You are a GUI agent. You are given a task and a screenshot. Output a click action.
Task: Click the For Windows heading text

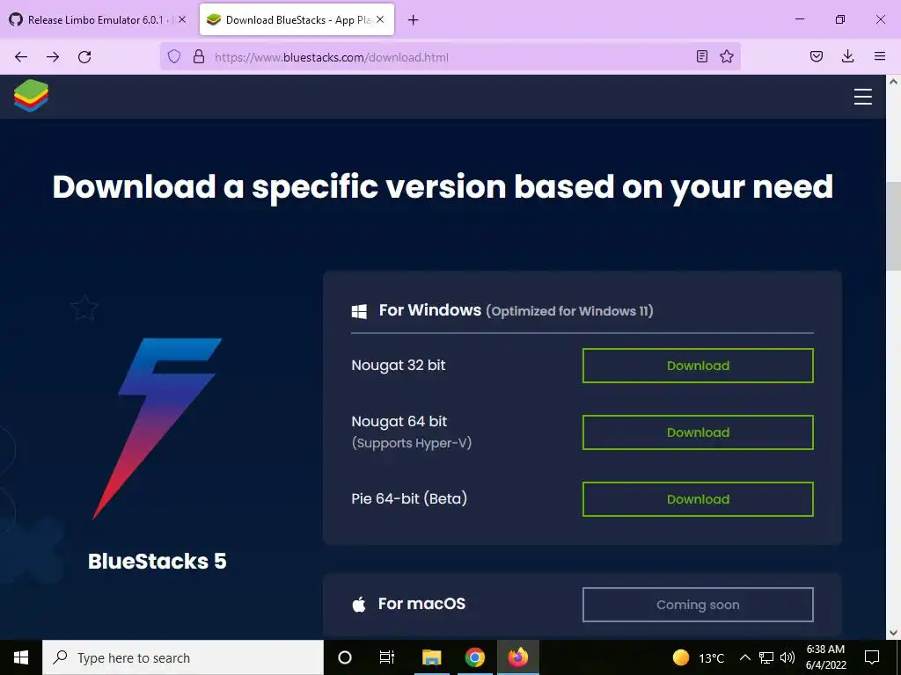429,310
